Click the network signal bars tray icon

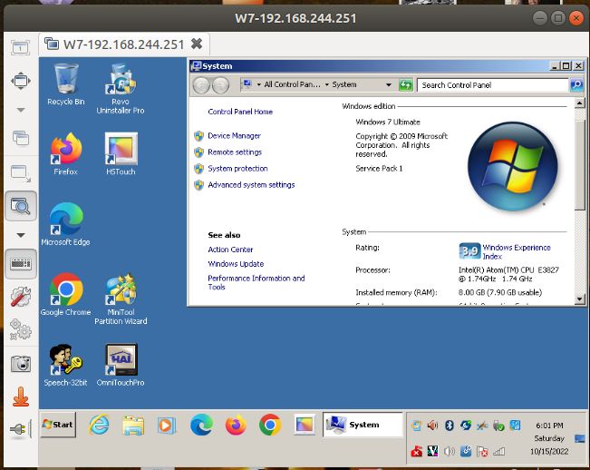pos(499,451)
